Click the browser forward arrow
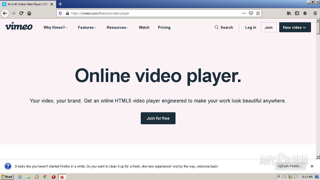Image resolution: width=320 pixels, height=180 pixels. pos(13,13)
